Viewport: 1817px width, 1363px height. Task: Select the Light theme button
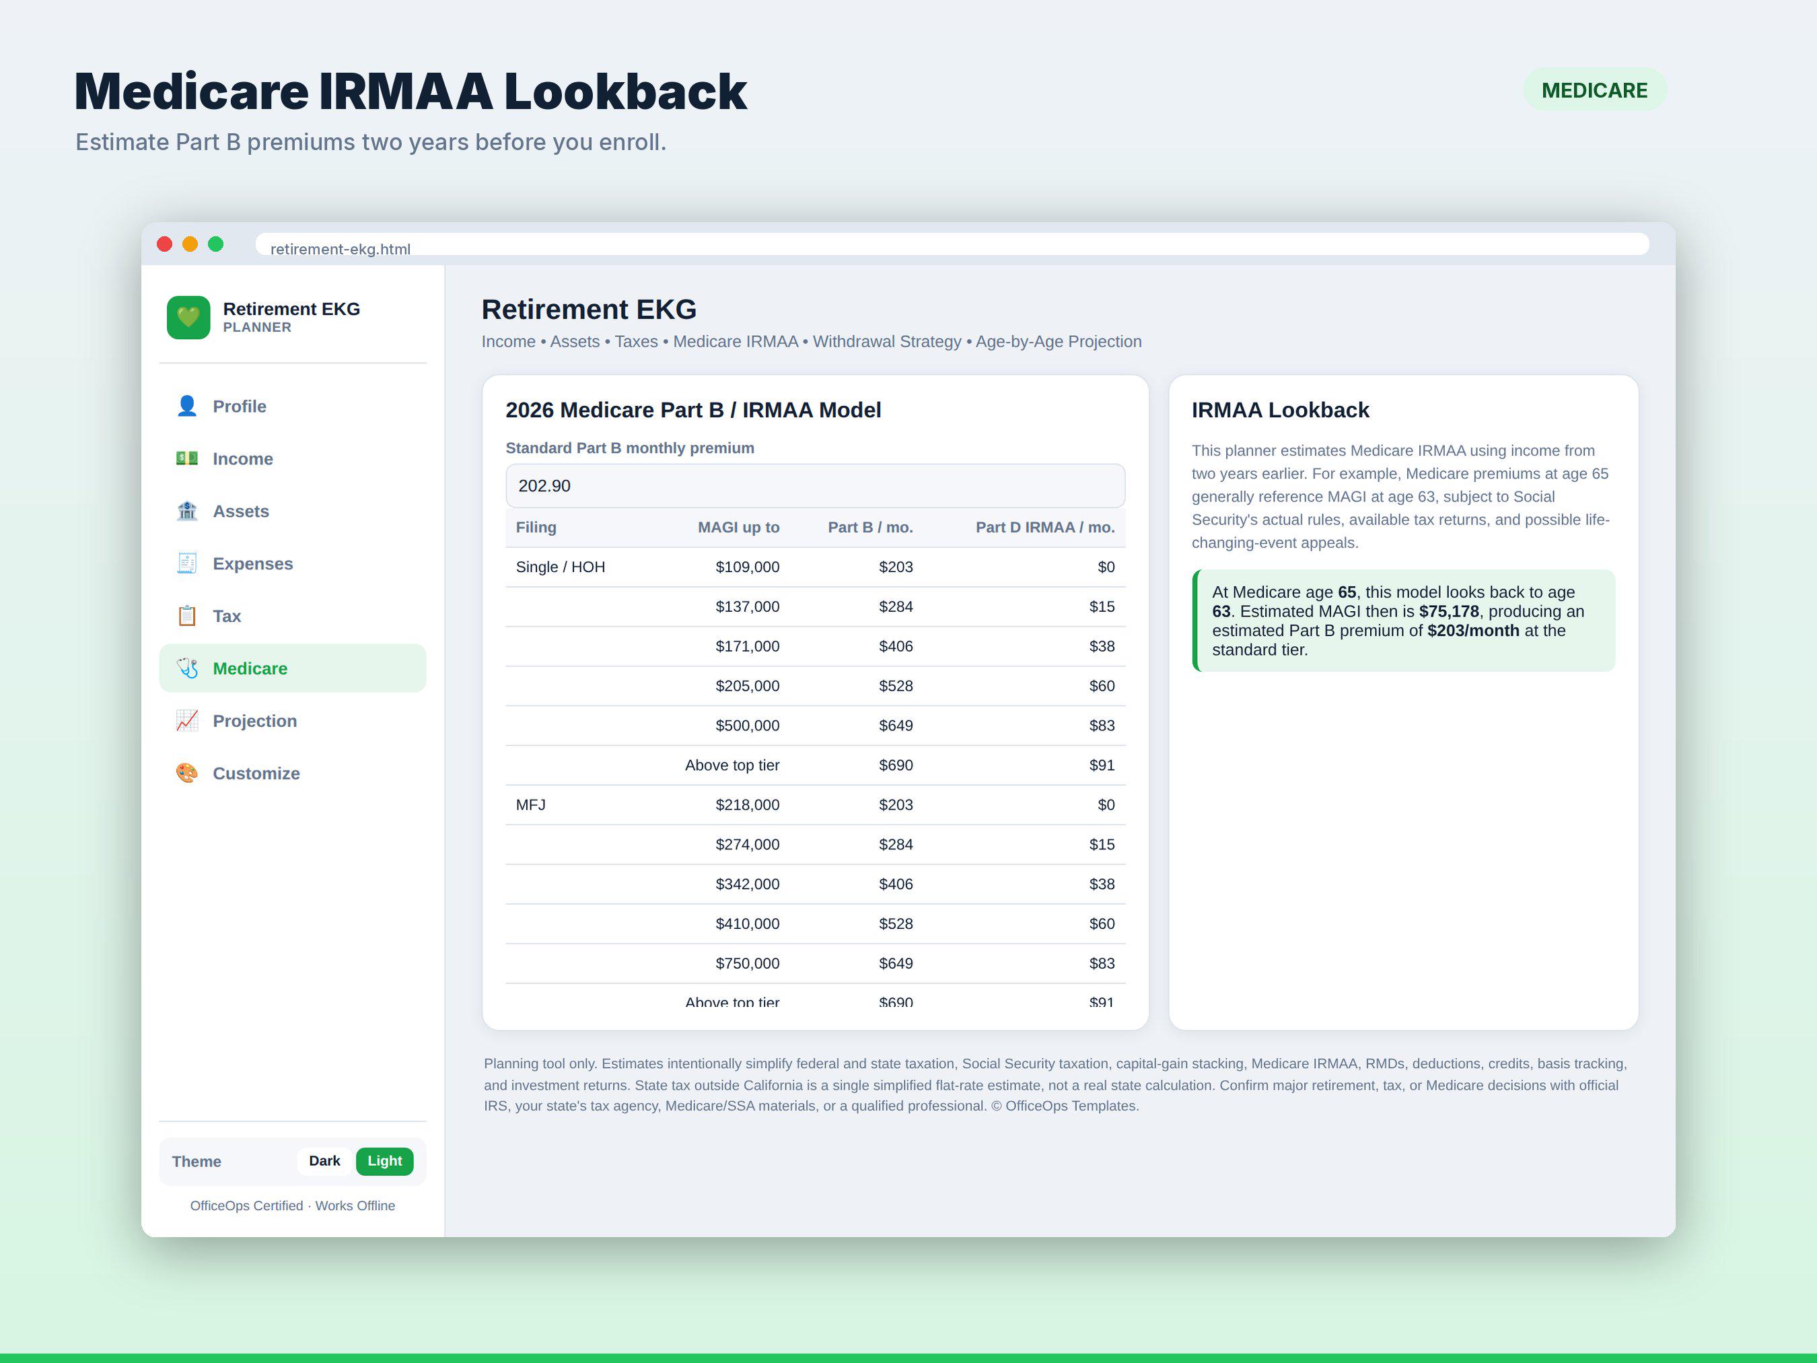coord(384,1161)
